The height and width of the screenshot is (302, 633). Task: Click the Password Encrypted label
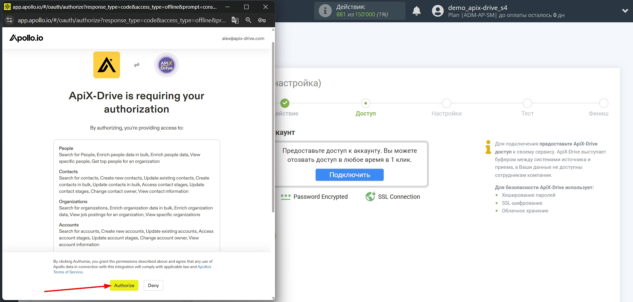click(321, 197)
